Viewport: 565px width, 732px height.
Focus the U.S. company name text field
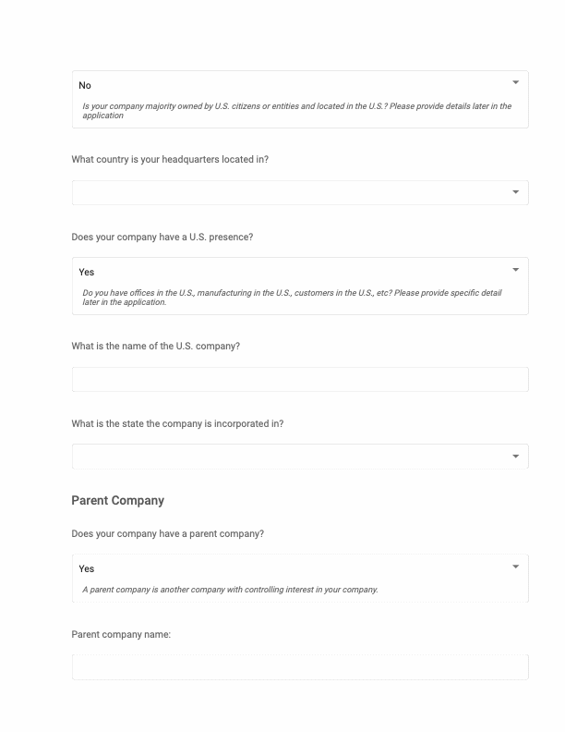pos(300,379)
